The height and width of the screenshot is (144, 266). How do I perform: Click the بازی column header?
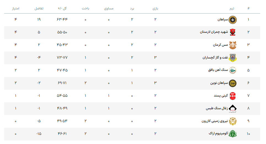click(155, 9)
